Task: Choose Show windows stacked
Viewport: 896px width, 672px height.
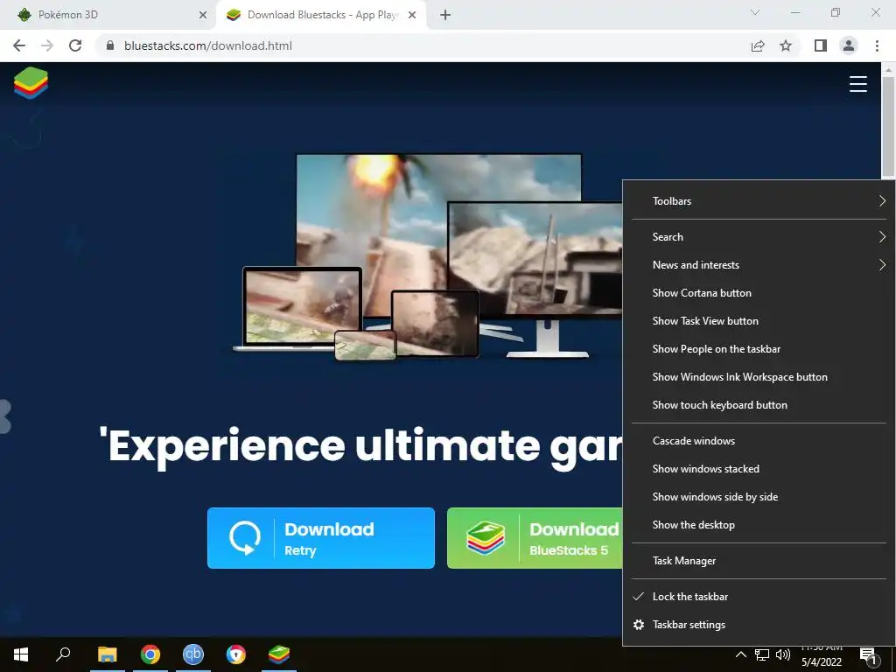Action: point(759,469)
